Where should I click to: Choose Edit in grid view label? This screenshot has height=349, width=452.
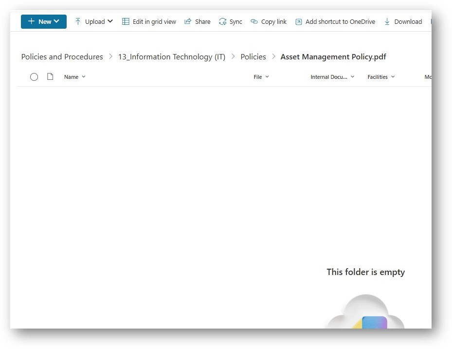pos(154,21)
